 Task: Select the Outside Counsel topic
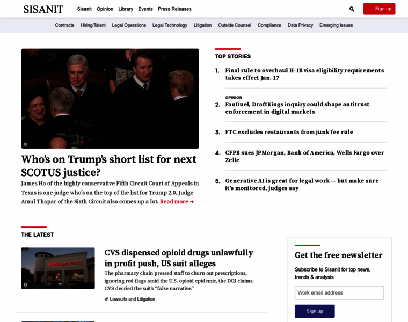click(x=235, y=25)
